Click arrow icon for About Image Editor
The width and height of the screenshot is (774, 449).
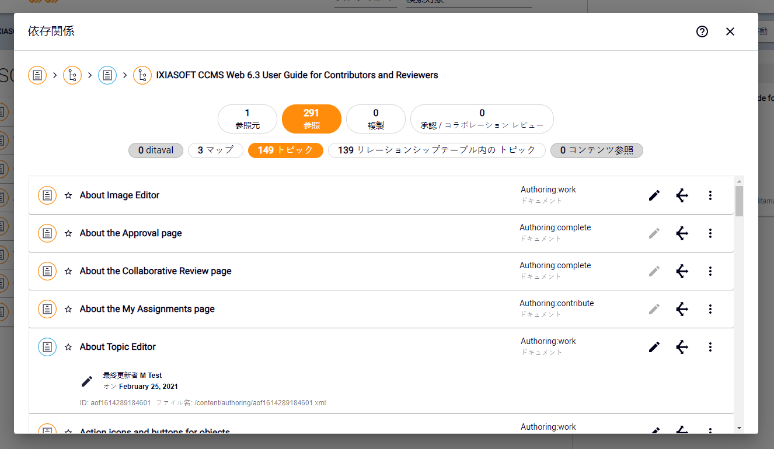(x=682, y=195)
